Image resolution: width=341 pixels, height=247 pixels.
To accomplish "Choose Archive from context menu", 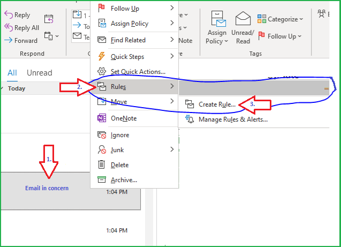I will point(134,179).
